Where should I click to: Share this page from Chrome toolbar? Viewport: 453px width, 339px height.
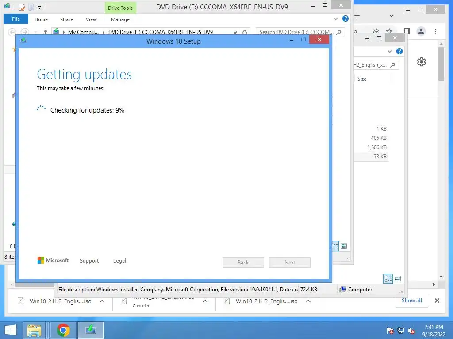click(375, 31)
